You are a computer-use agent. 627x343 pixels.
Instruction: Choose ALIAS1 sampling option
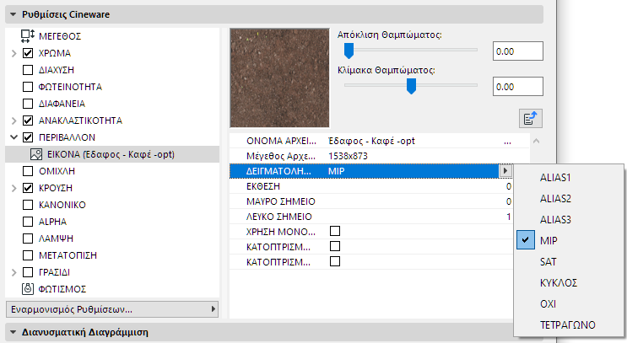pyautogui.click(x=569, y=178)
